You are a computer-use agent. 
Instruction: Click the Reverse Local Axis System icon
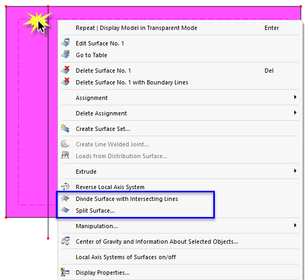(66, 186)
